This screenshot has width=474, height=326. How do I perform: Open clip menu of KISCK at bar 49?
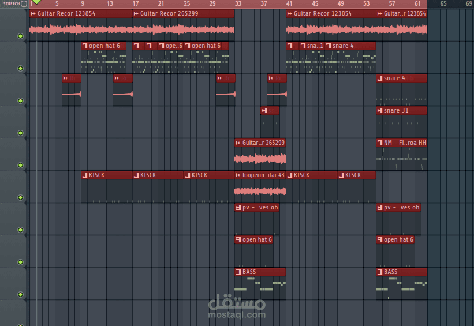click(x=341, y=175)
